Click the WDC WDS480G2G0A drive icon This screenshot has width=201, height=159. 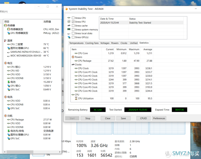(9, 56)
